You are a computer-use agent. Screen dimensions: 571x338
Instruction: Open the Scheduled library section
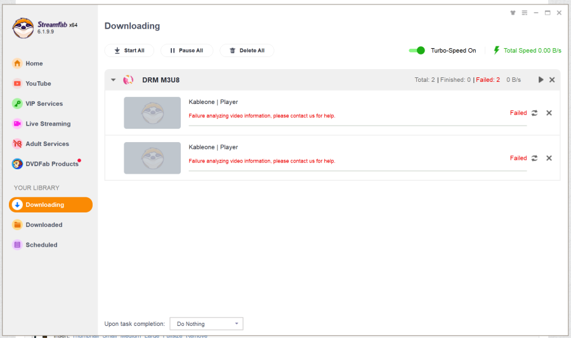click(x=41, y=245)
